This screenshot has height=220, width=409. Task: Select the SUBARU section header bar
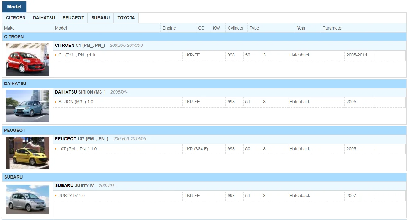(x=204, y=177)
